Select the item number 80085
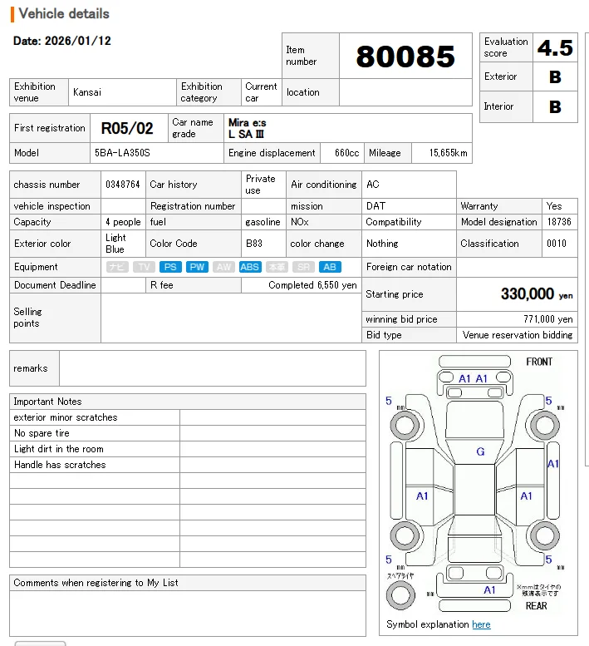 pyautogui.click(x=405, y=57)
